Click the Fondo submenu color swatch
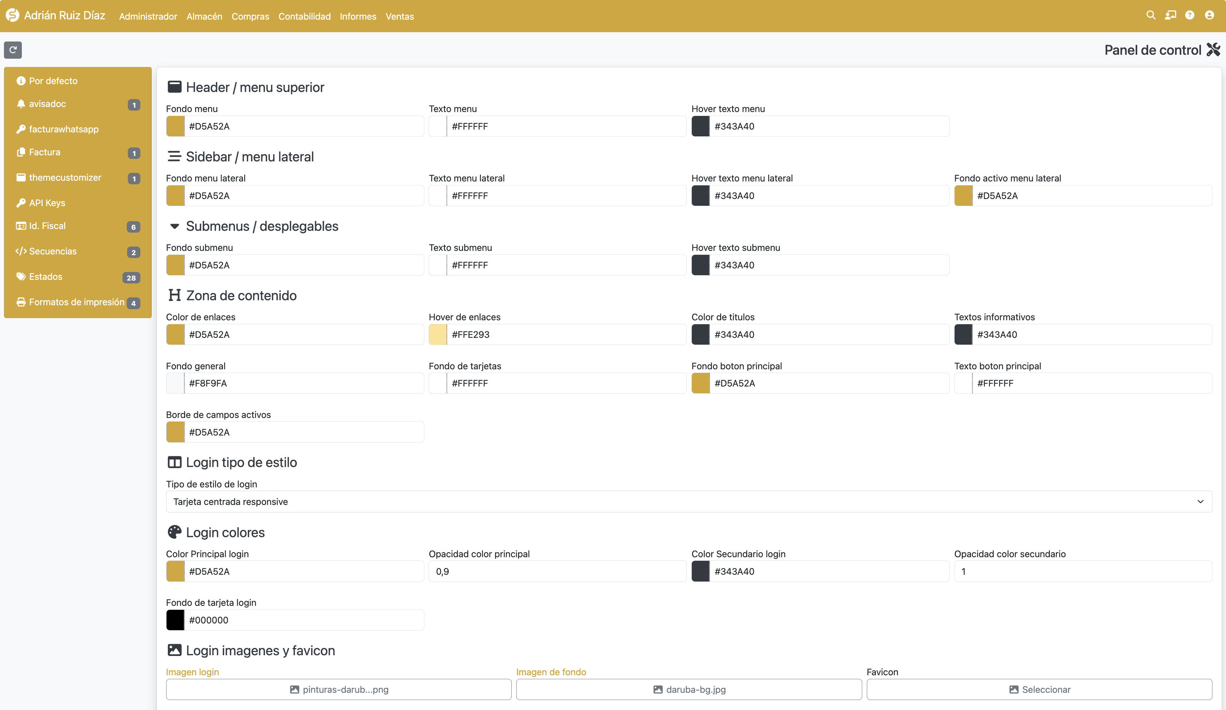 coord(175,266)
